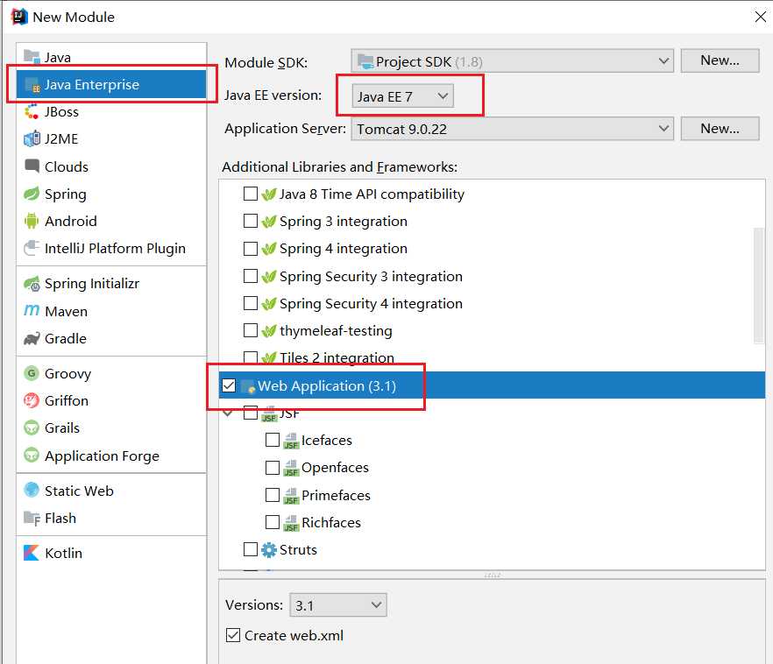This screenshot has width=773, height=664.
Task: Check Spring 4 integration
Action: [x=251, y=248]
